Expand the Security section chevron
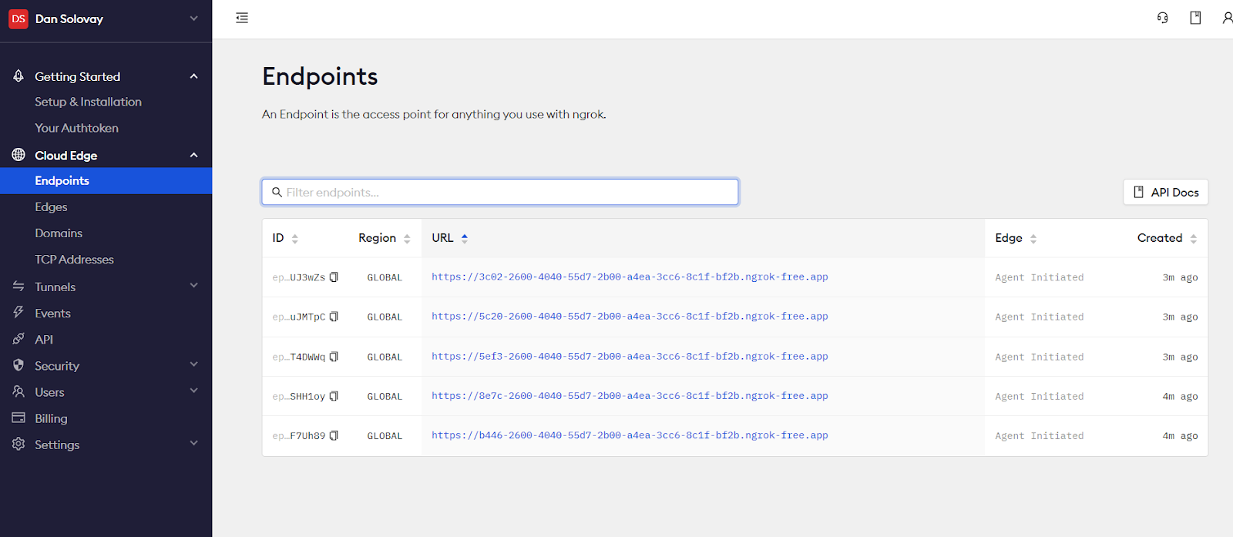Viewport: 1233px width, 537px height. (193, 364)
